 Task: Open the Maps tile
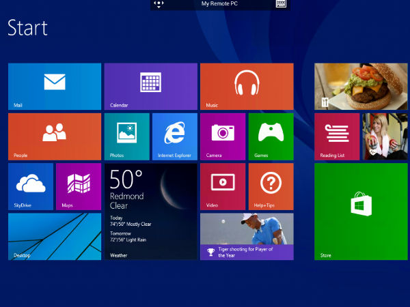(x=79, y=186)
